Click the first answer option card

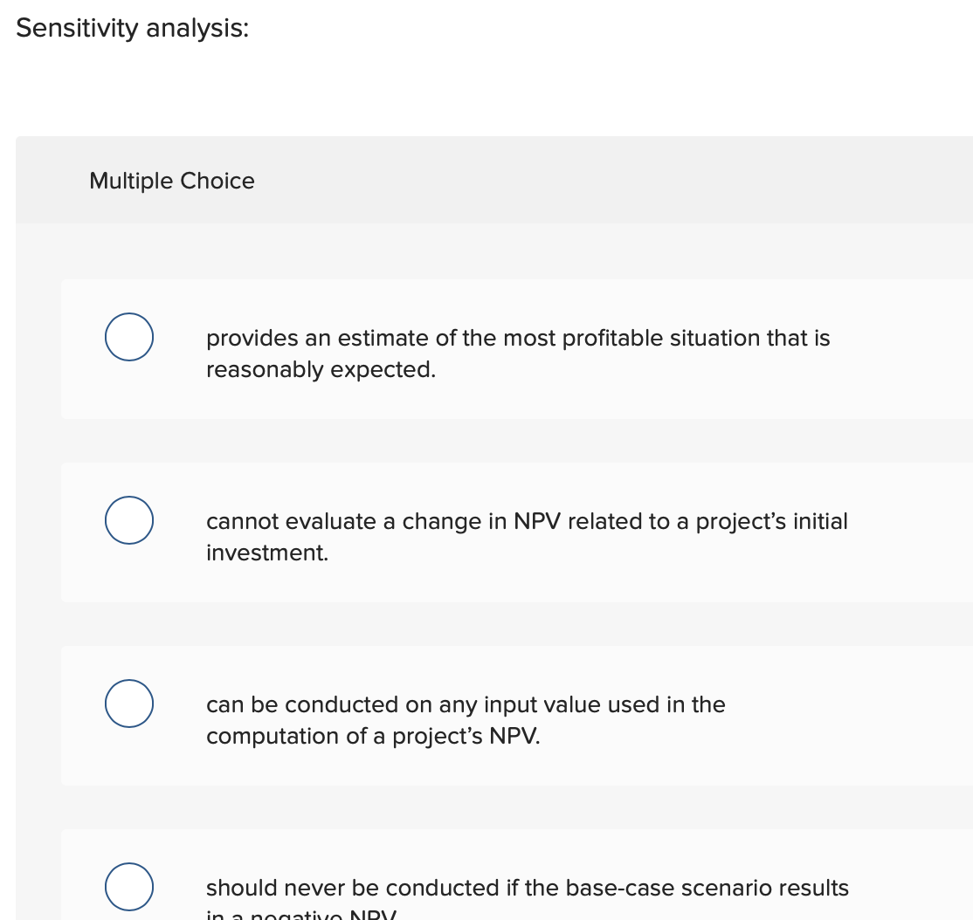(517, 349)
